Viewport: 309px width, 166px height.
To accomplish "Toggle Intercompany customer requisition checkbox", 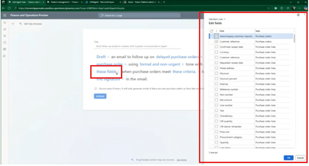I will pos(216,36).
